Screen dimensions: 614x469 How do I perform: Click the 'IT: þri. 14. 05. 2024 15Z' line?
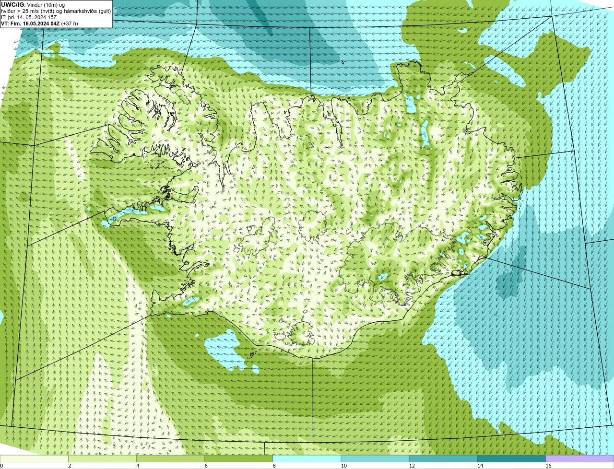click(x=29, y=17)
